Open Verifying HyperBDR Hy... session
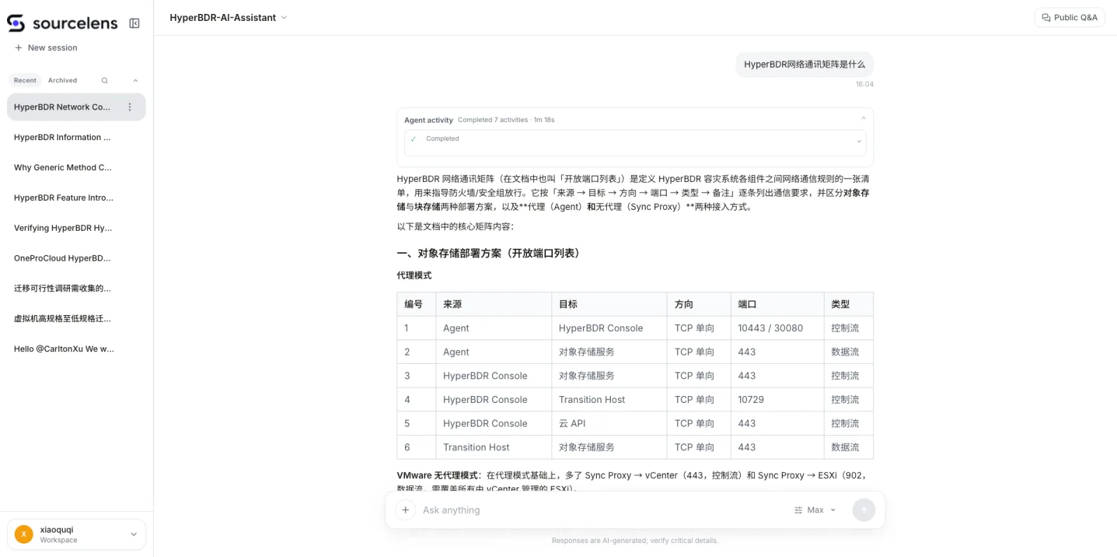The image size is (1117, 557). tap(76, 228)
